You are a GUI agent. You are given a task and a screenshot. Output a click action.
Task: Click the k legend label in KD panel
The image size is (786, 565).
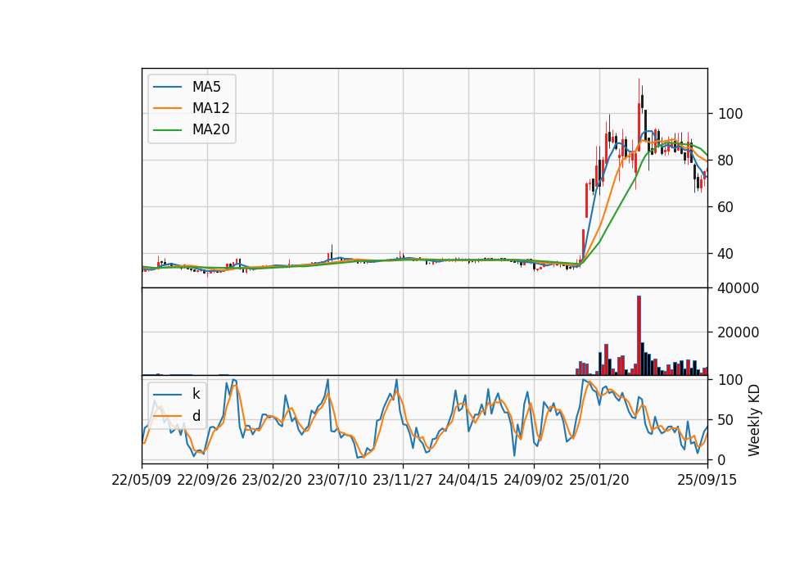click(196, 394)
